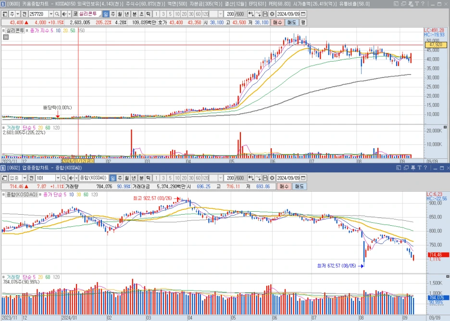Select the 주 (weekly) period in the 0600 toolbar
This screenshot has width=450, height=321.
point(113,14)
